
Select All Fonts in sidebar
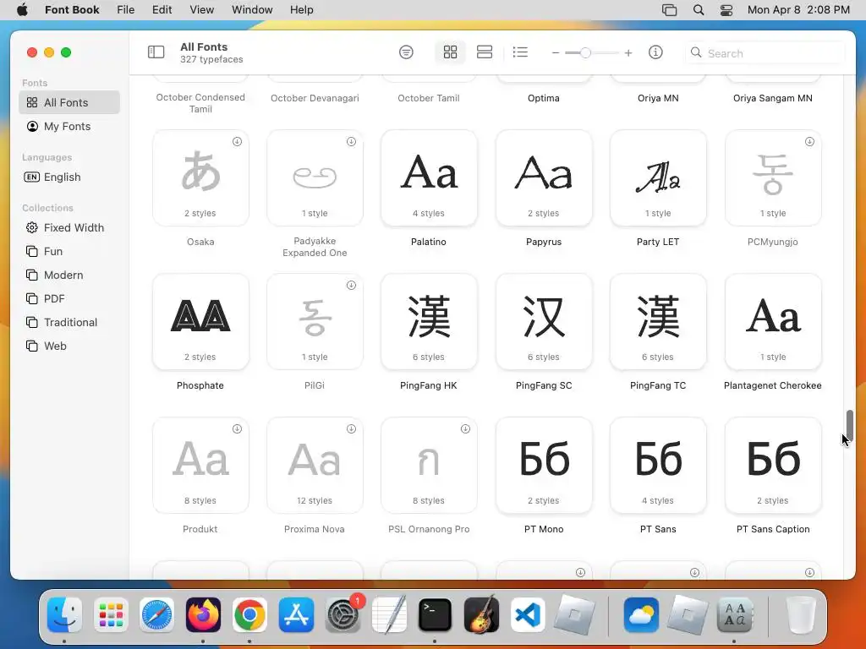69,102
